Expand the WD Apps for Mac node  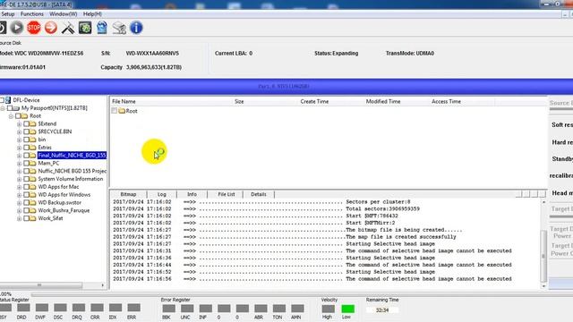19,187
